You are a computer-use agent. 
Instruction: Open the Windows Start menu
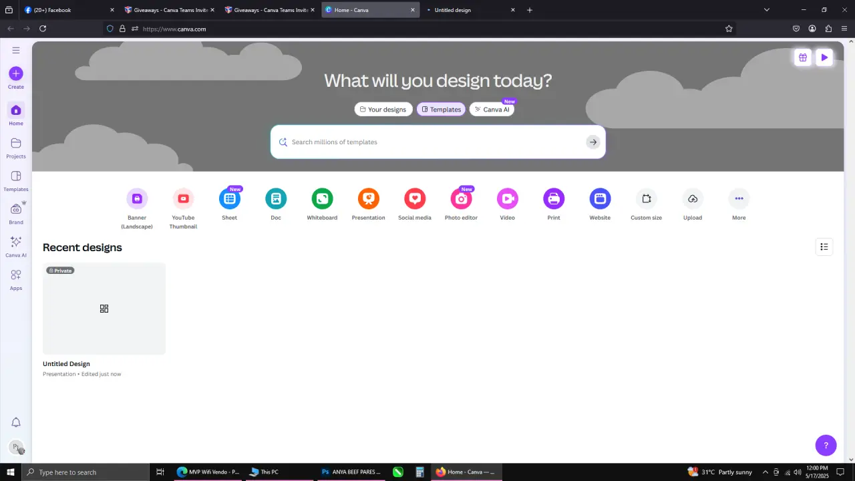[10, 472]
